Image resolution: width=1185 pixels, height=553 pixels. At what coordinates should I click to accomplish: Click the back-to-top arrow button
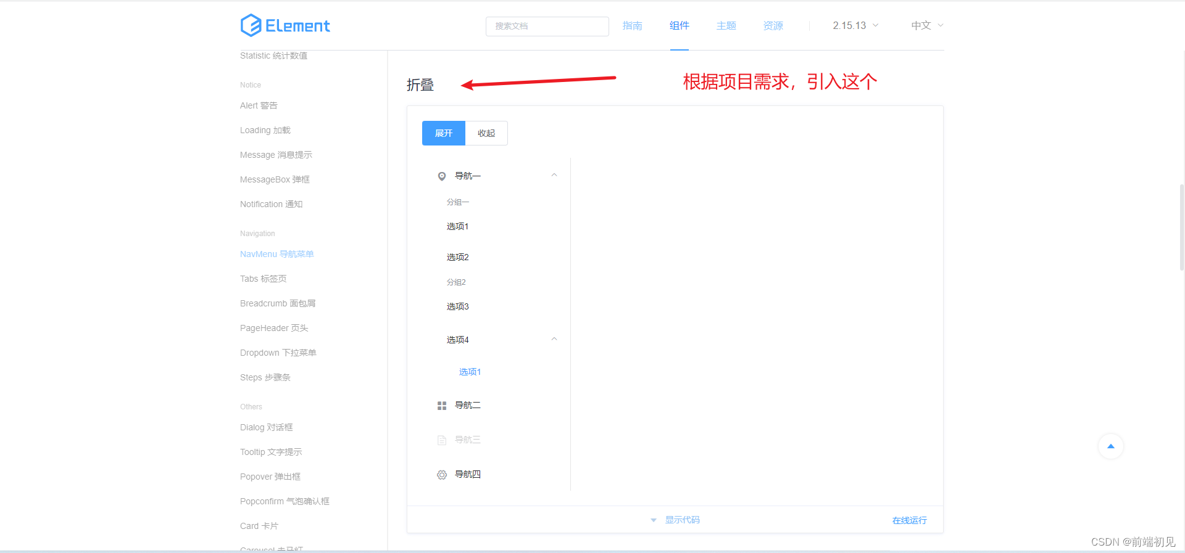(1111, 446)
